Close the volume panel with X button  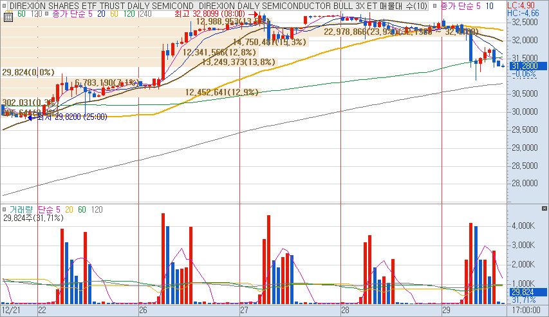[x=544, y=209]
